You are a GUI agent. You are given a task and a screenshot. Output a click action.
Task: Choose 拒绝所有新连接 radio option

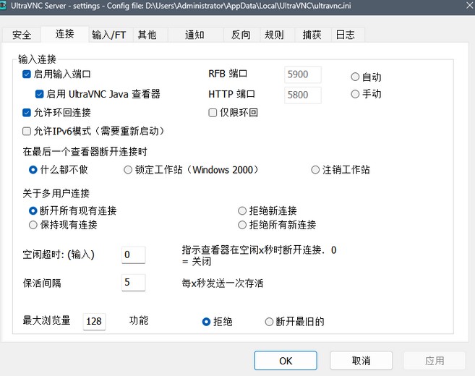coord(242,225)
